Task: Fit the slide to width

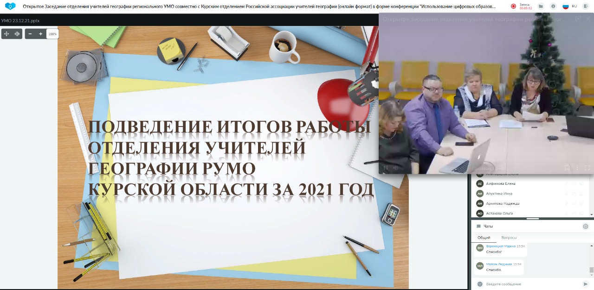Action: point(17,34)
